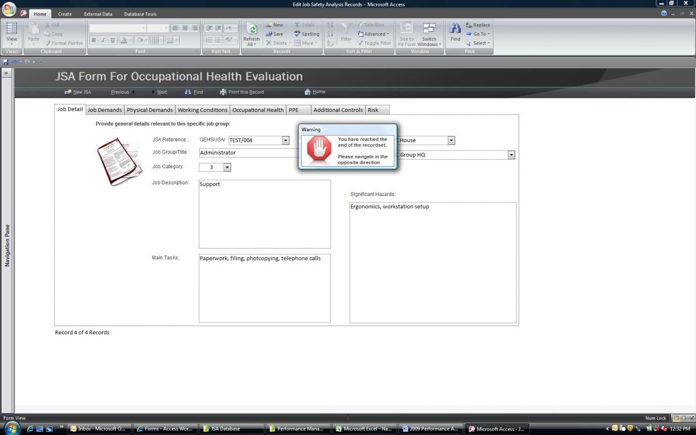The height and width of the screenshot is (435, 696).
Task: Click the Underline formatting button
Action: click(113, 40)
